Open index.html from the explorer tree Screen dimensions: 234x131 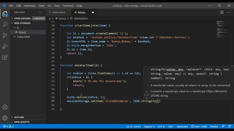23,37
